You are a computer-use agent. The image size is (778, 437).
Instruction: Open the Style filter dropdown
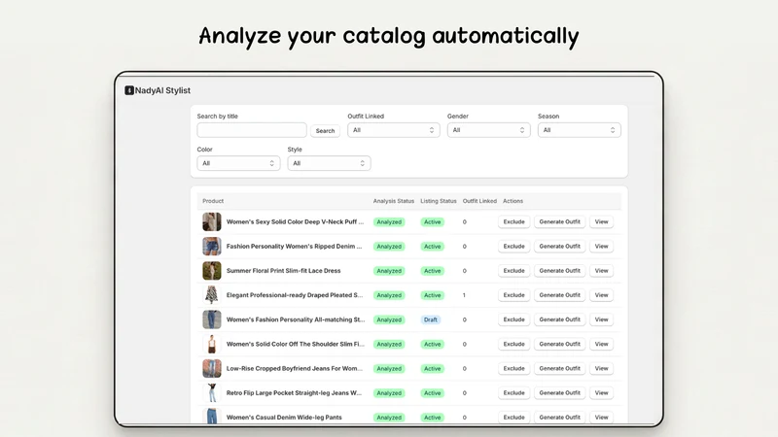[x=329, y=163]
